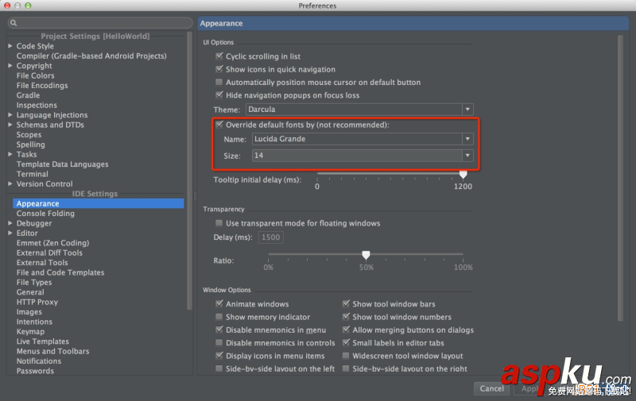This screenshot has width=636, height=401.
Task: Open Menus and Toolbars settings
Action: pyautogui.click(x=52, y=351)
